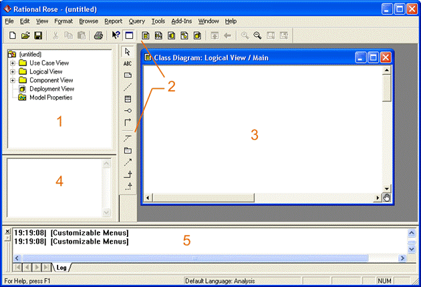Select Model Properties in browser tree
The height and width of the screenshot is (287, 421).
51,97
